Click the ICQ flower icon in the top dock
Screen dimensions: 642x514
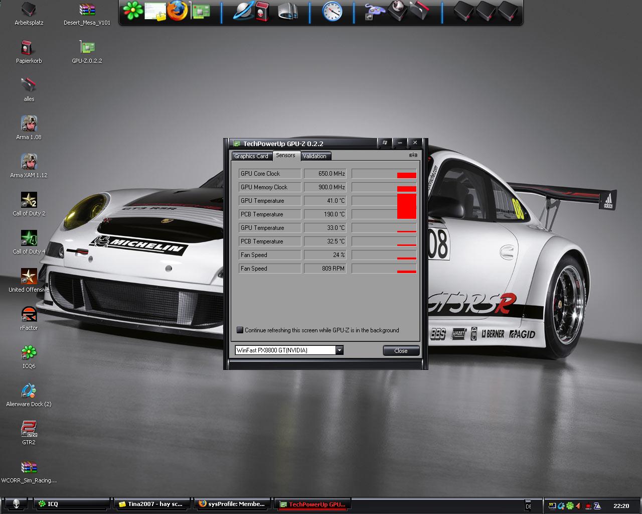tap(133, 11)
